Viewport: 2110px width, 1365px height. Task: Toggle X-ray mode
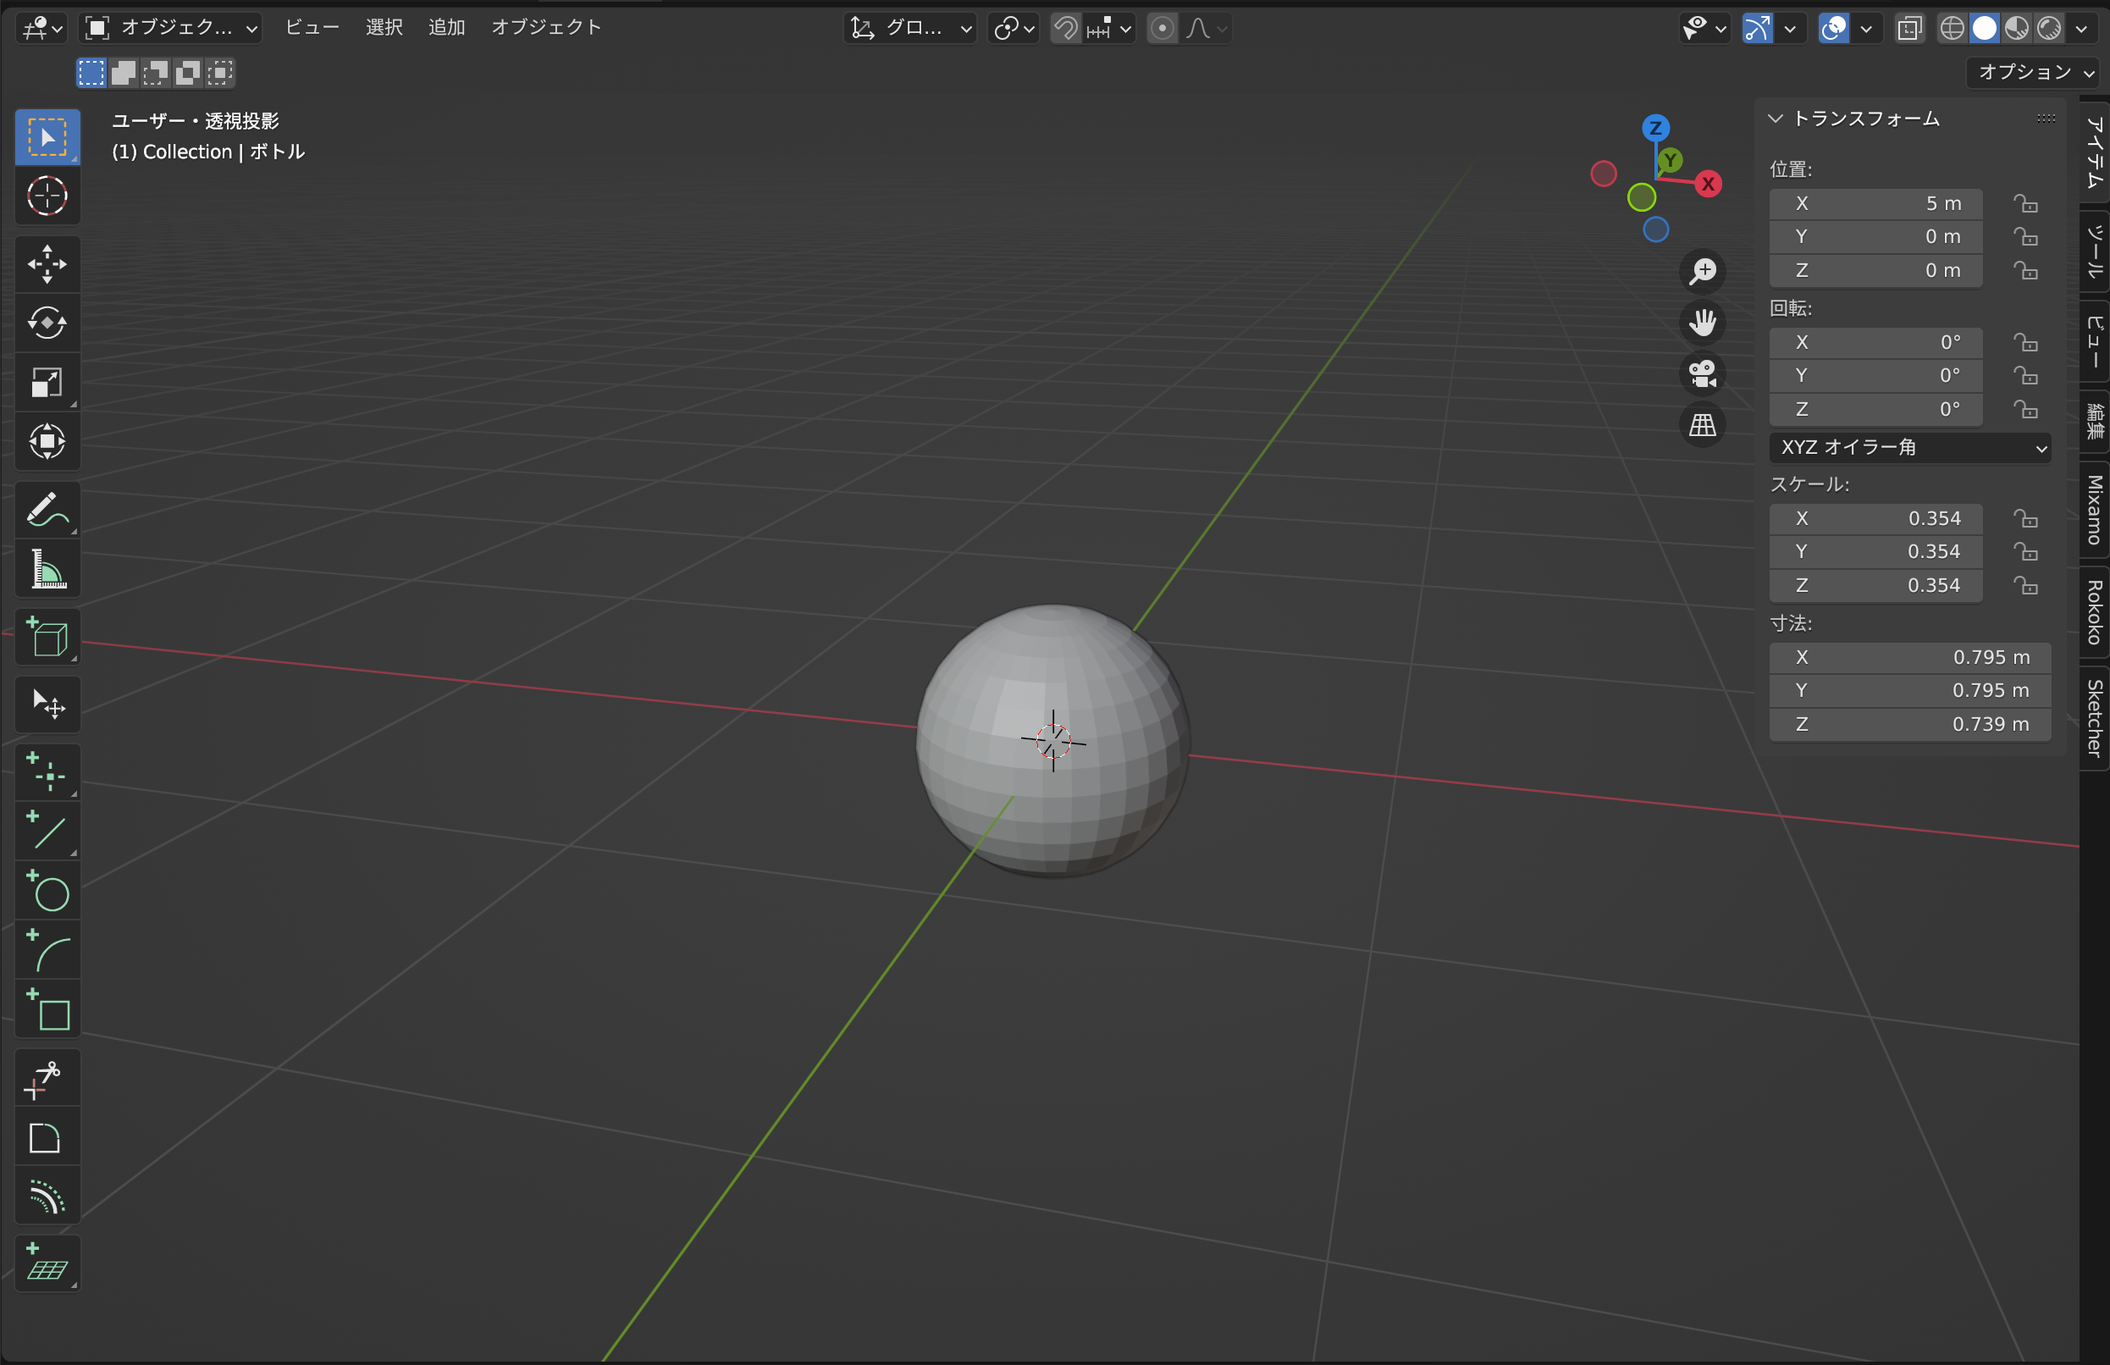(1909, 28)
